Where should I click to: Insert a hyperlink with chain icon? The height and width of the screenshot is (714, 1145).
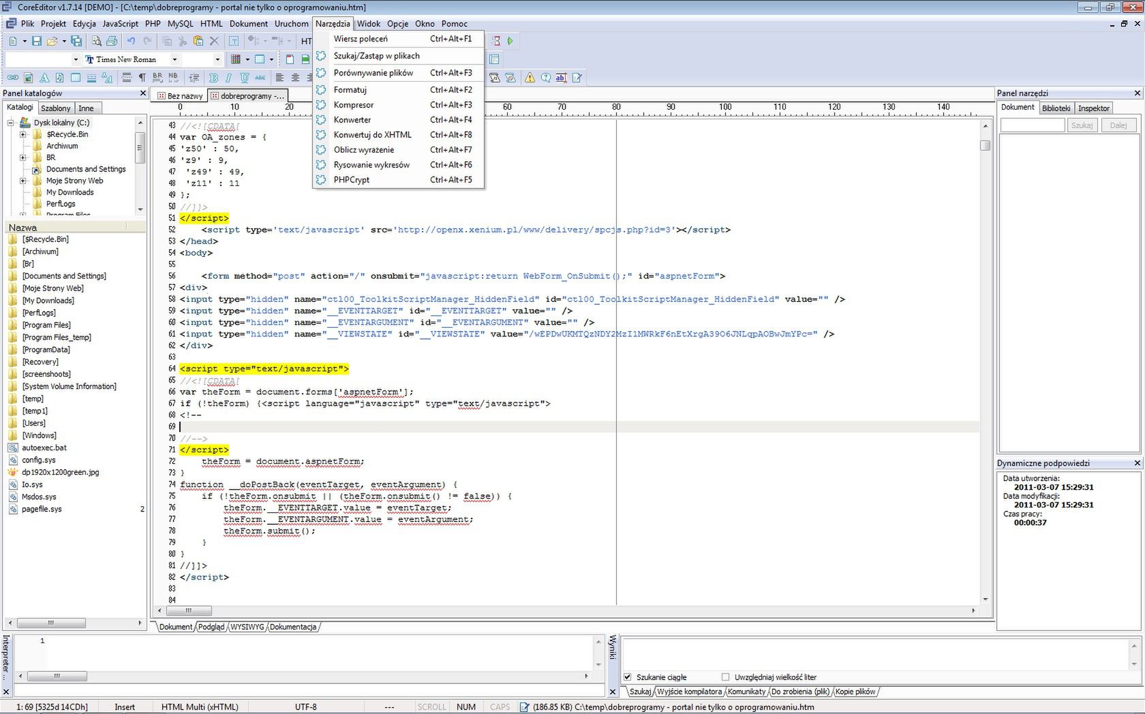tap(13, 78)
